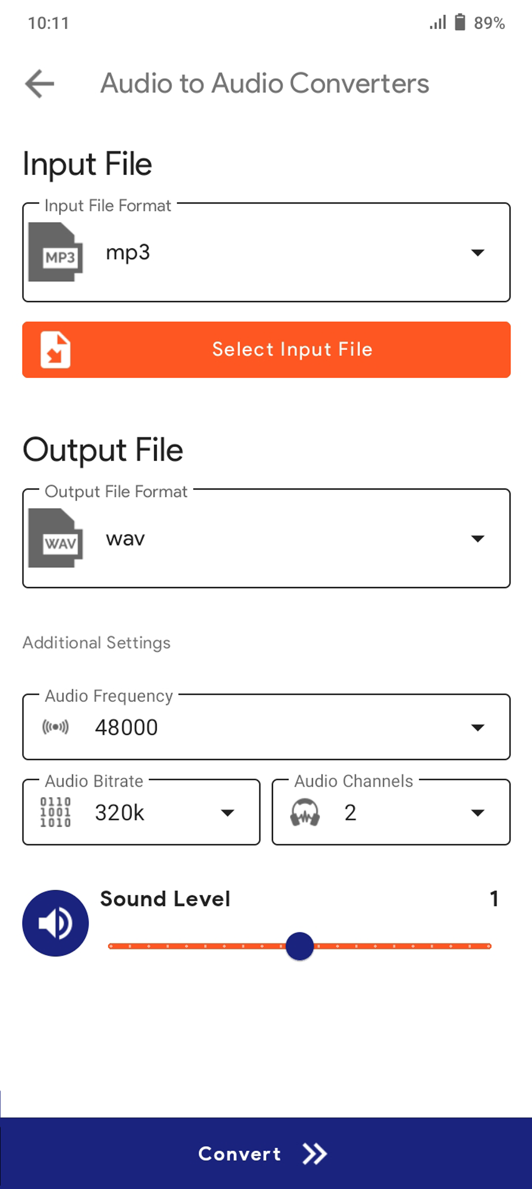This screenshot has height=1189, width=532.
Task: Open the Audio Frequency 48000 dropdown
Action: click(x=266, y=727)
